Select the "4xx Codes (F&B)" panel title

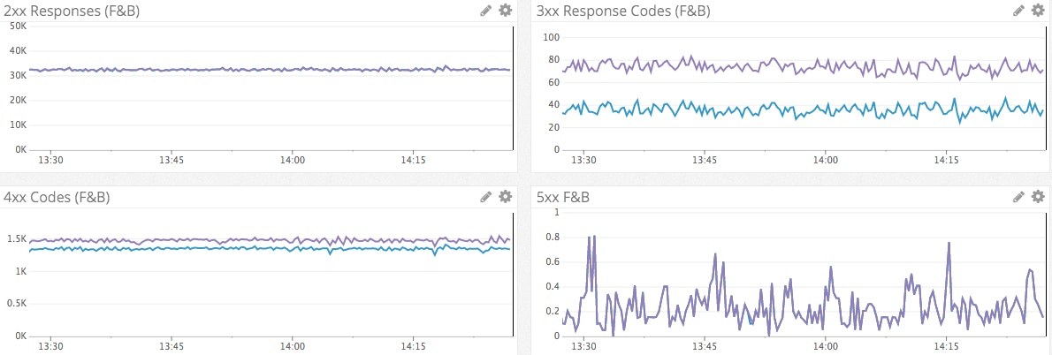[x=57, y=198]
